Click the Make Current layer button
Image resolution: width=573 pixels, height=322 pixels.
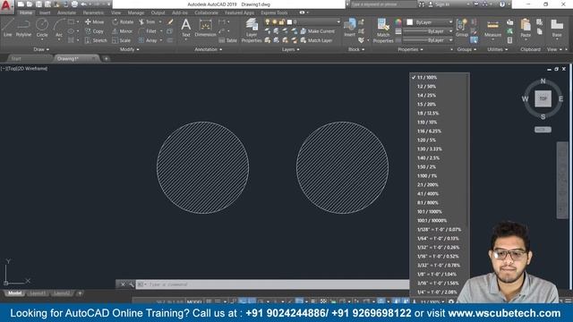[318, 31]
